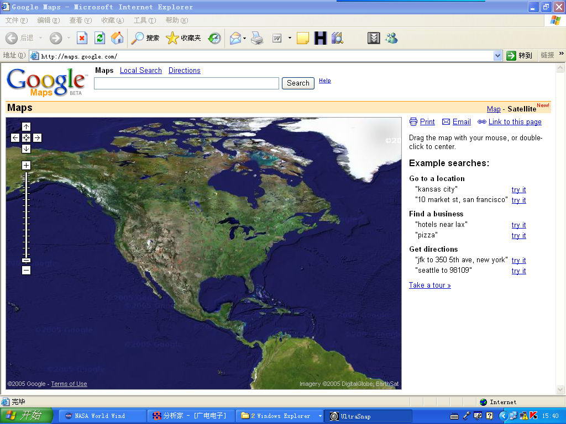
Task: Click the map zoom out minus button
Action: pyautogui.click(x=26, y=271)
